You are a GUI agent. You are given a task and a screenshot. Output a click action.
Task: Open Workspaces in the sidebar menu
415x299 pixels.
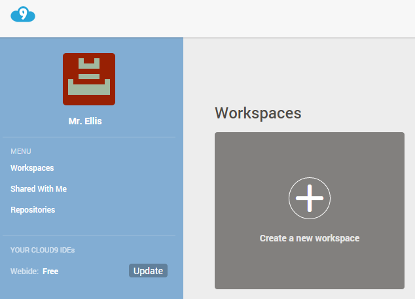[x=32, y=168]
